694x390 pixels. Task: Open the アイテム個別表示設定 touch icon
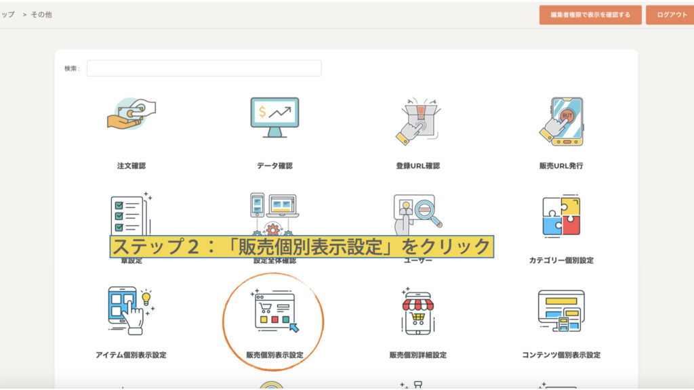pyautogui.click(x=131, y=310)
